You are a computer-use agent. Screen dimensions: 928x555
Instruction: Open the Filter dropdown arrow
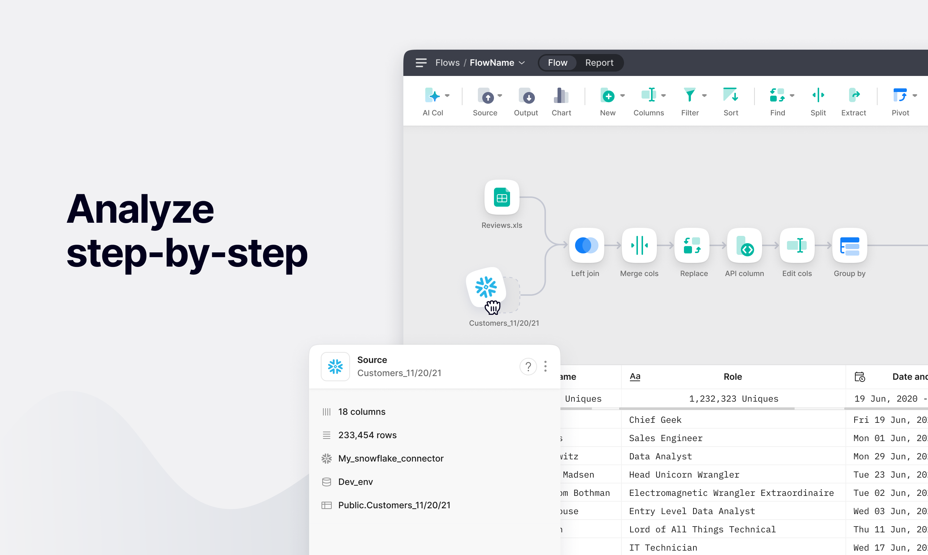[x=704, y=96]
